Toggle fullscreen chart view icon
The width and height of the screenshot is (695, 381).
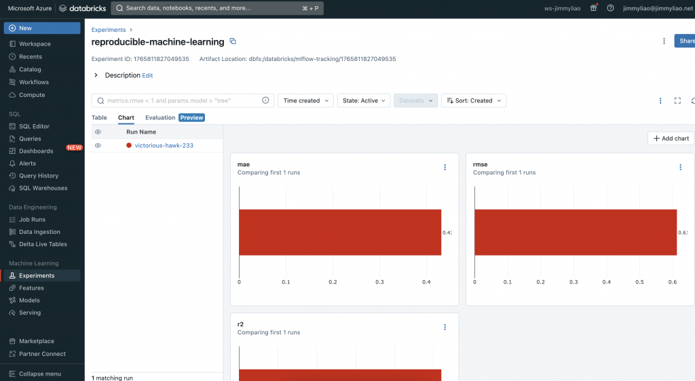(x=678, y=101)
